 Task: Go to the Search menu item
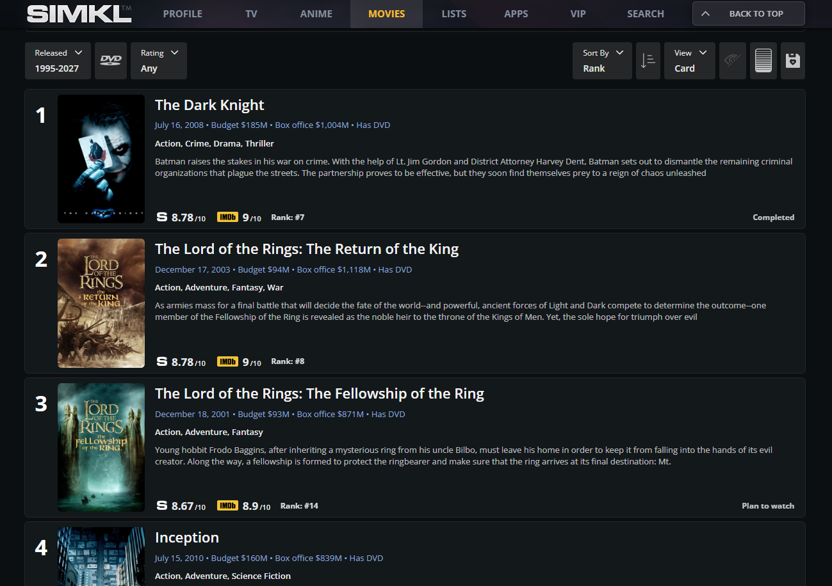tap(645, 13)
